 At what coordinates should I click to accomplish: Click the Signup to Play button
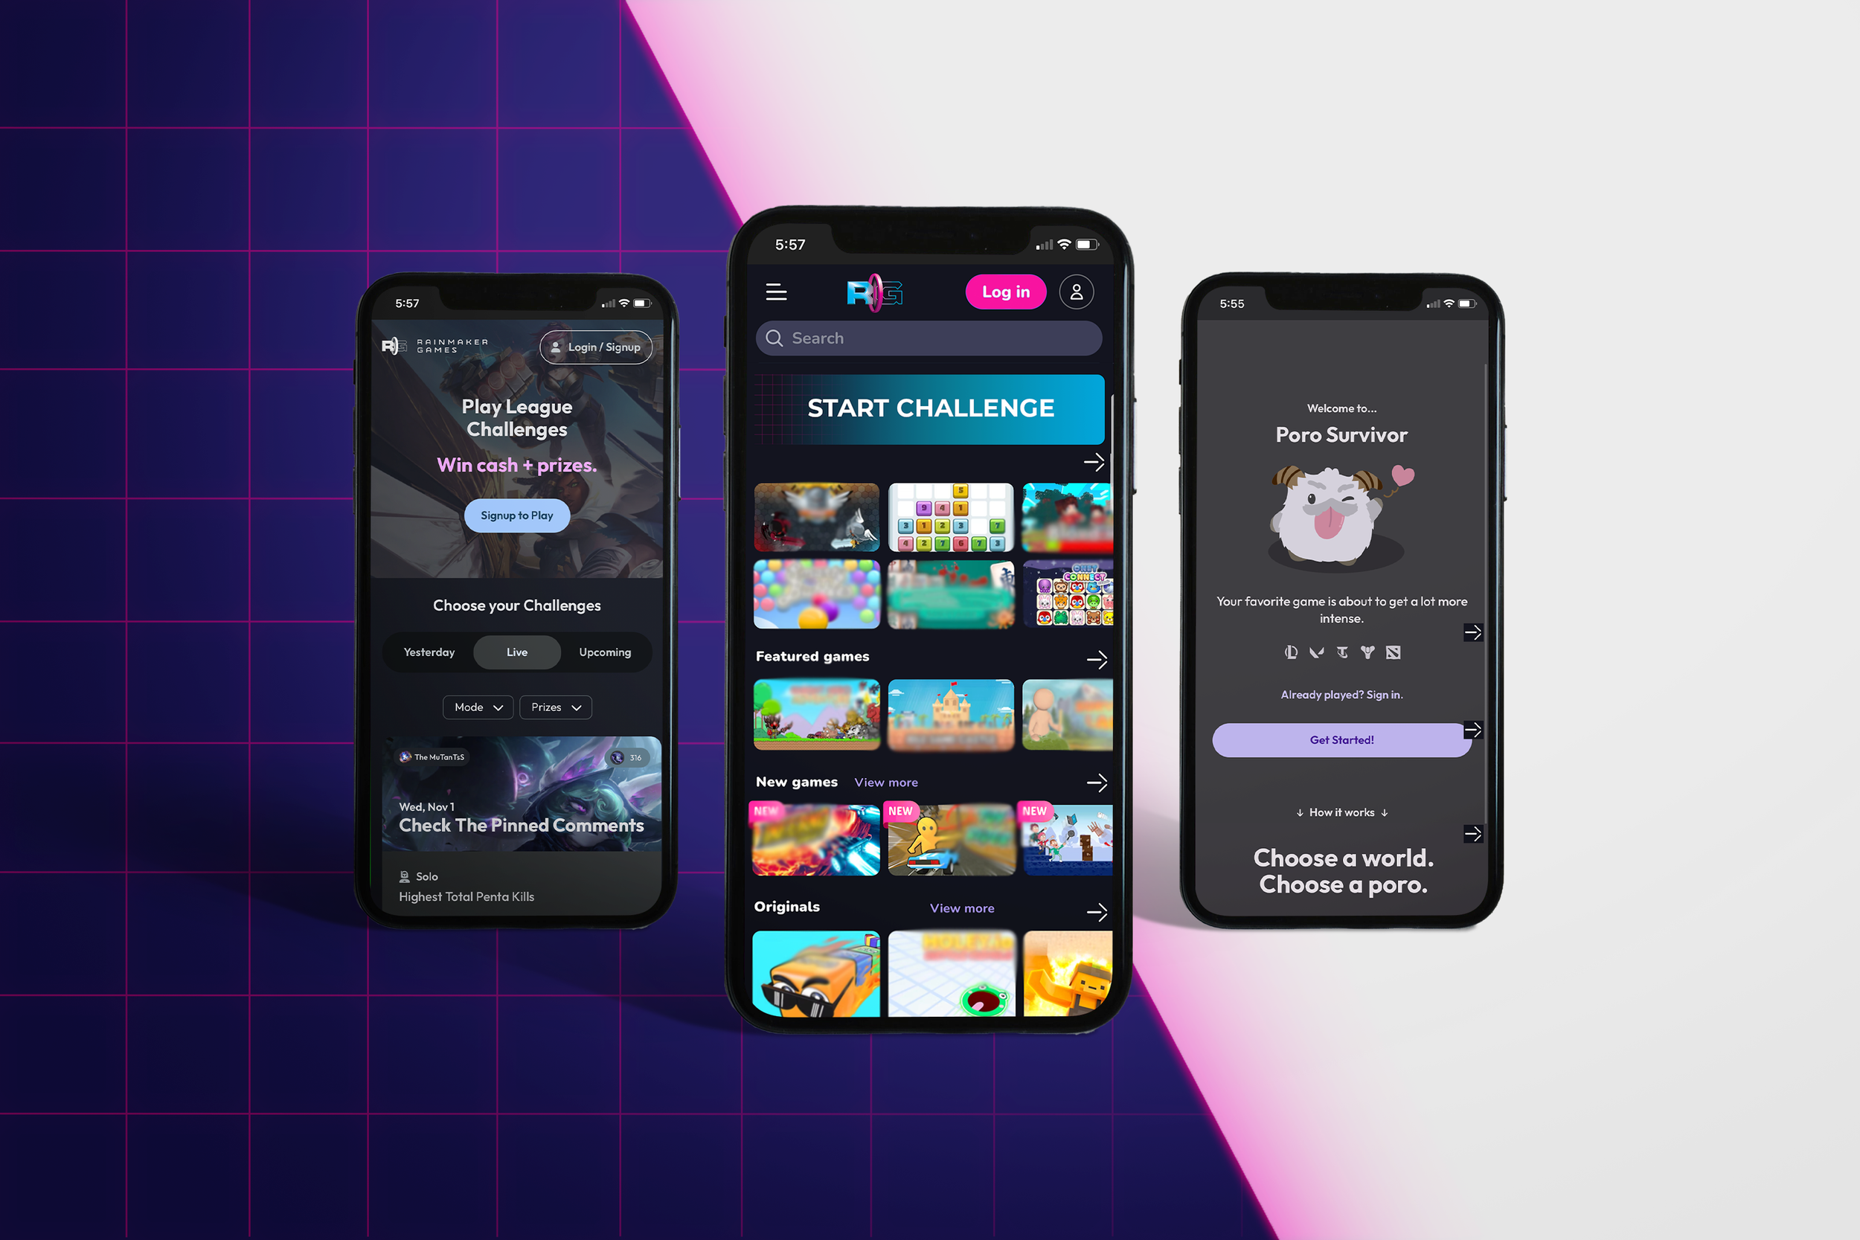[518, 515]
